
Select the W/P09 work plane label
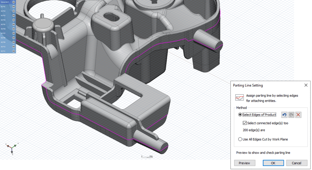3,42
